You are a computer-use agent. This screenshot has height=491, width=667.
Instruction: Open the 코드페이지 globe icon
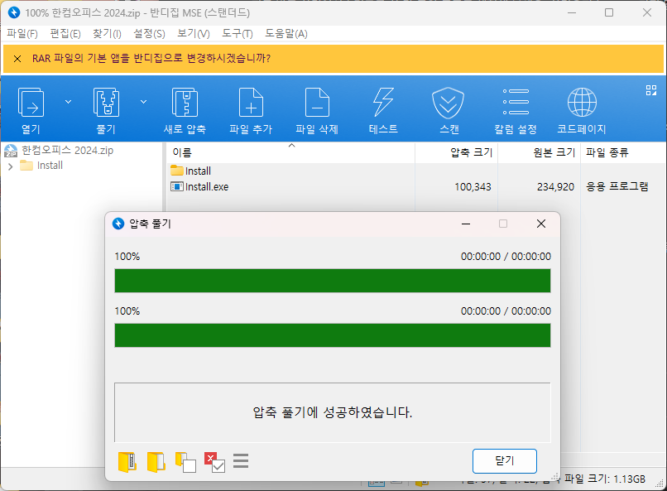point(582,102)
